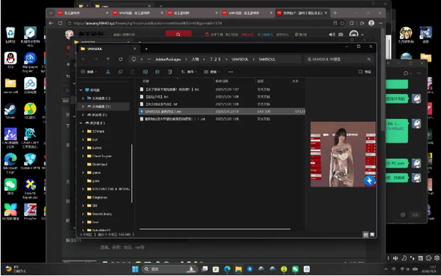Open Microsoft Edge from the taskbar
The image size is (441, 276).
pos(227,269)
